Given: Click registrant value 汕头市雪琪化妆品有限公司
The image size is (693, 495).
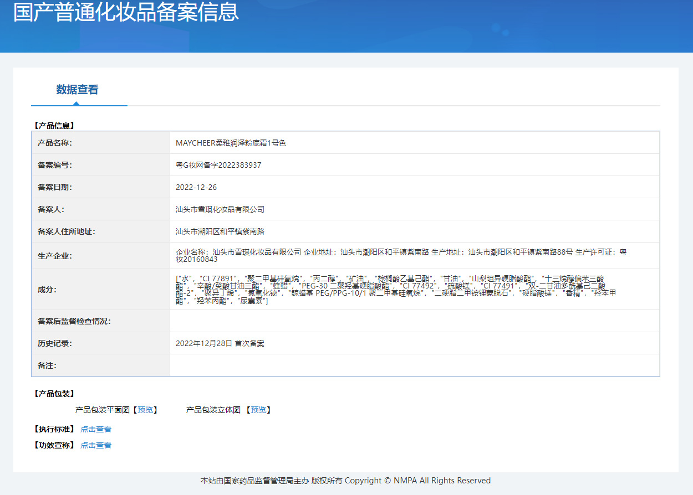Looking at the screenshot, I should coord(220,209).
